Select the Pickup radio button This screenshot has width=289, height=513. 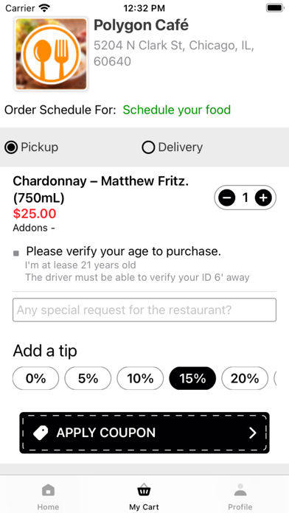click(11, 147)
